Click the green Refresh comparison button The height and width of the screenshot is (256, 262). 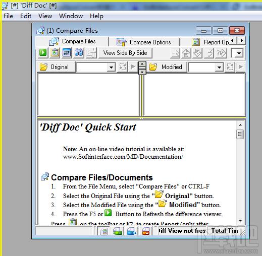point(43,53)
